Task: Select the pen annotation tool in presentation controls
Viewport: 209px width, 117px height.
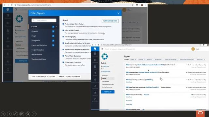Action: pos(15,114)
